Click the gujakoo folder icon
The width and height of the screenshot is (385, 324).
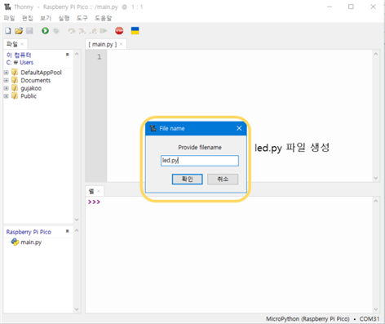(x=15, y=88)
